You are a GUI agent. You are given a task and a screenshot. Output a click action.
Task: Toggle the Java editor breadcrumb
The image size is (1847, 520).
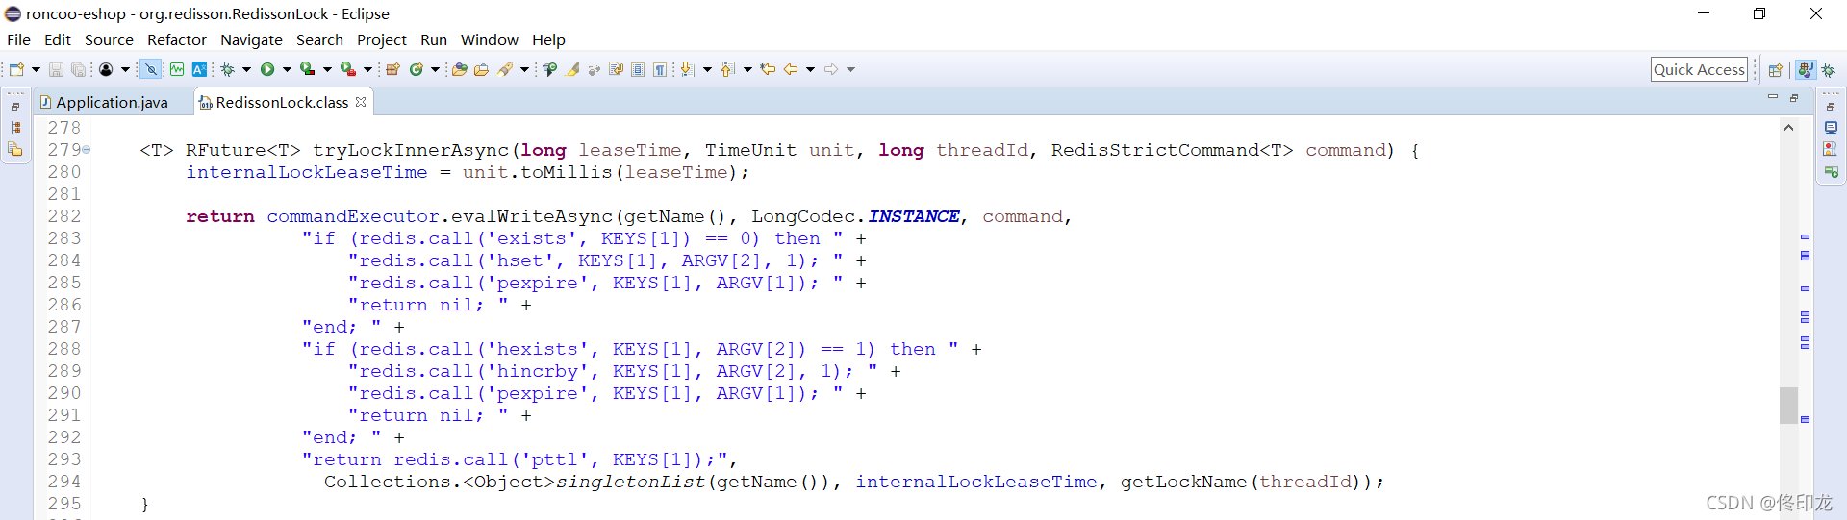click(x=549, y=69)
